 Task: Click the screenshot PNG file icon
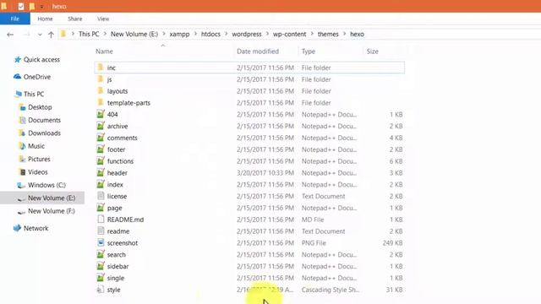101,242
